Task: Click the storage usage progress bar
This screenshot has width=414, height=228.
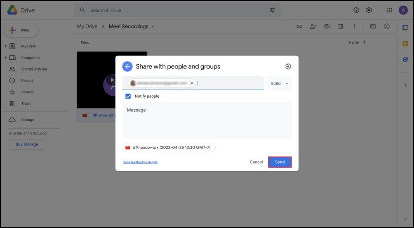Action: [33, 128]
